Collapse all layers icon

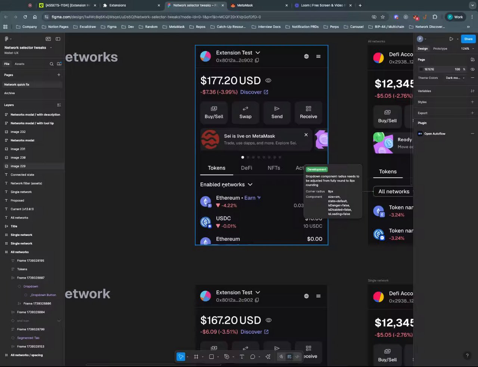(x=59, y=105)
